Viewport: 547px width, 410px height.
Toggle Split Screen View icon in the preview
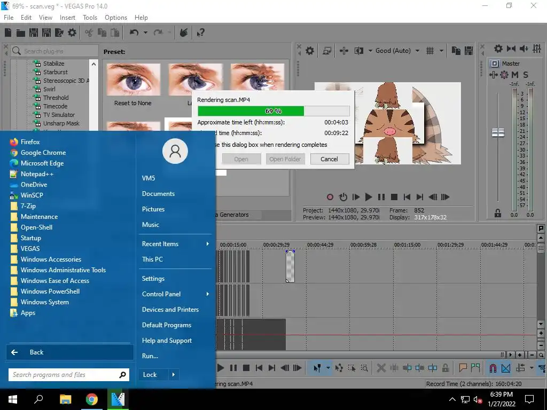358,51
